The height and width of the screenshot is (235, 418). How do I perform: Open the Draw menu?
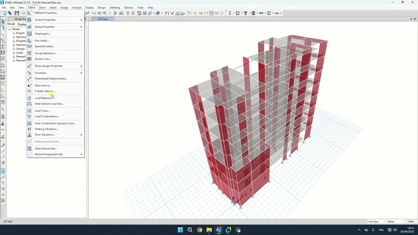tap(42, 8)
